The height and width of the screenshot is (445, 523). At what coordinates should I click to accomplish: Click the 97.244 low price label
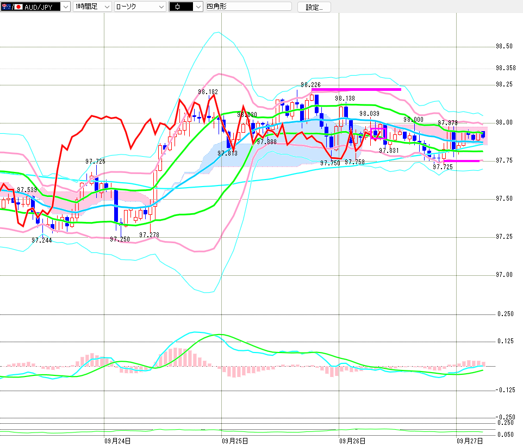(41, 240)
